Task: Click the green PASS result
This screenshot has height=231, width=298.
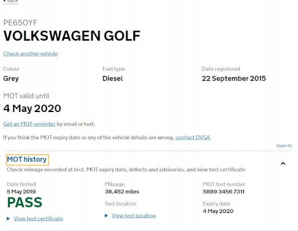Action: [x=24, y=203]
